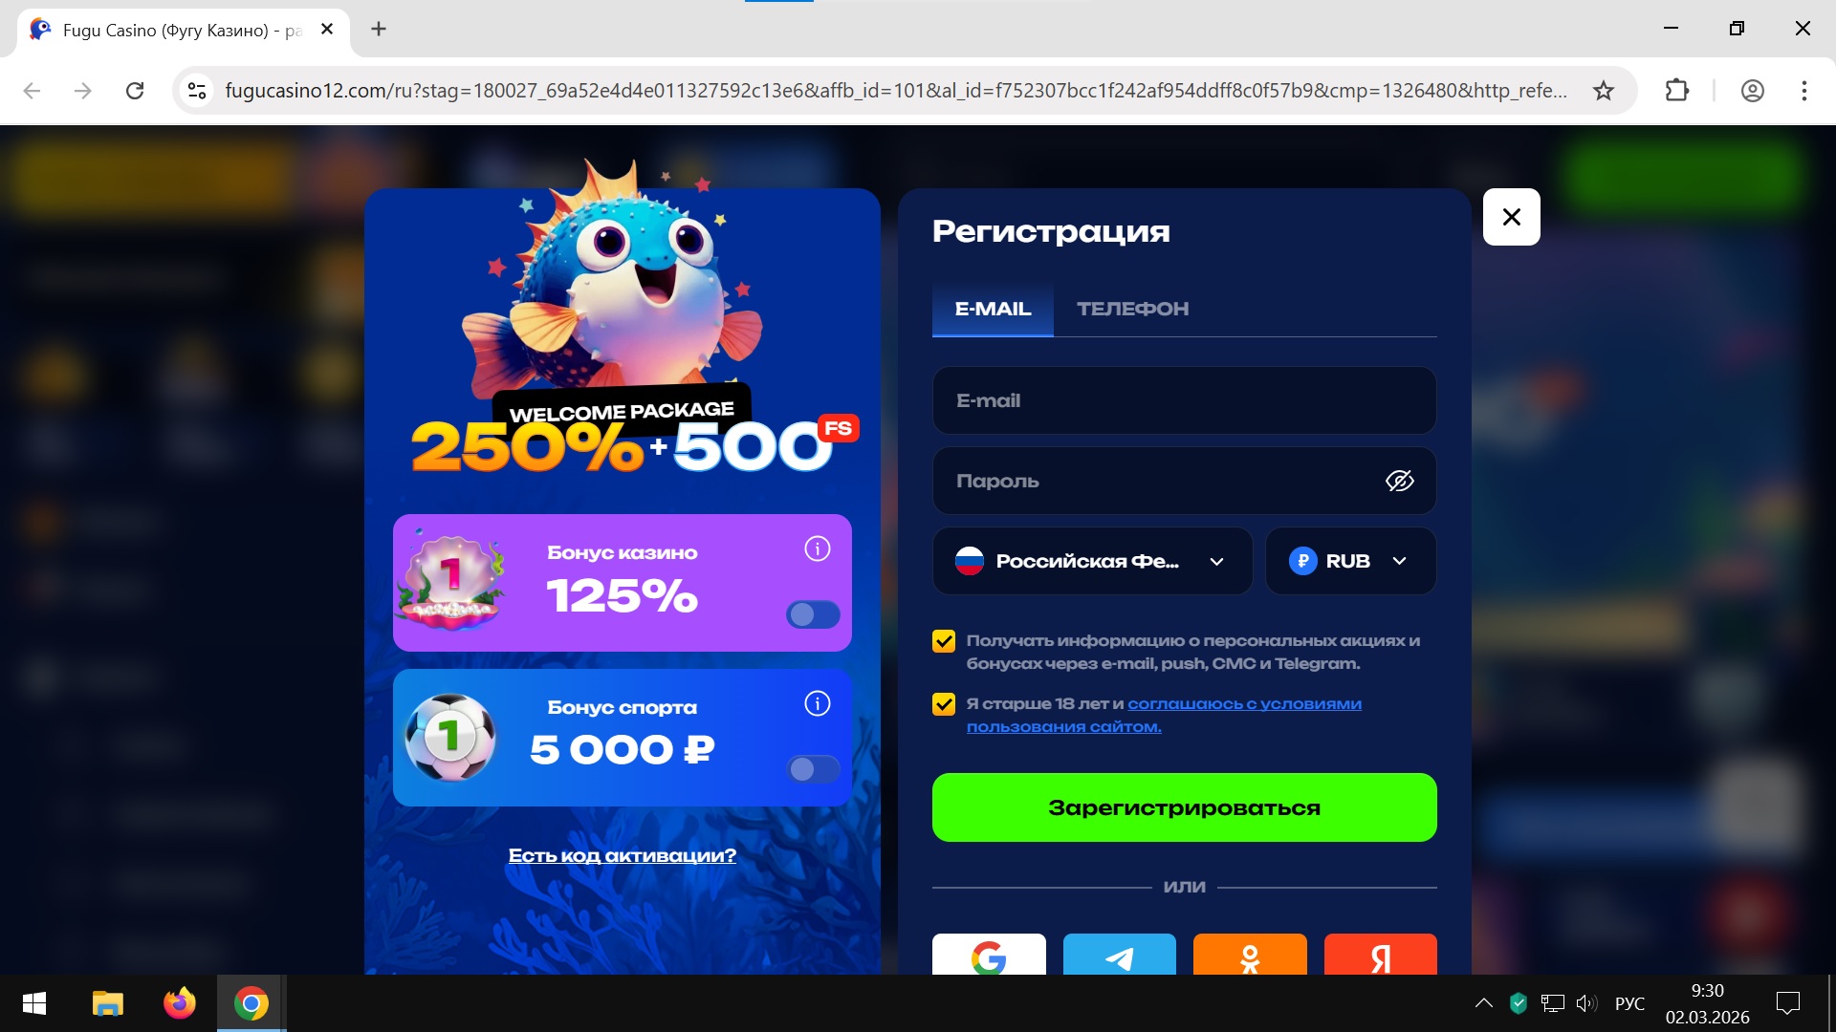1836x1032 pixels.
Task: Open info icon for Бонус казино
Action: 818,548
